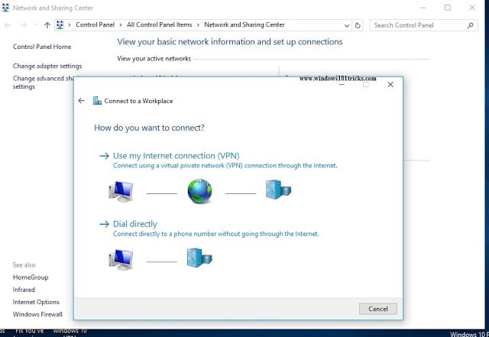Click the search magnifier icon
The width and height of the screenshot is (489, 337).
(x=471, y=25)
